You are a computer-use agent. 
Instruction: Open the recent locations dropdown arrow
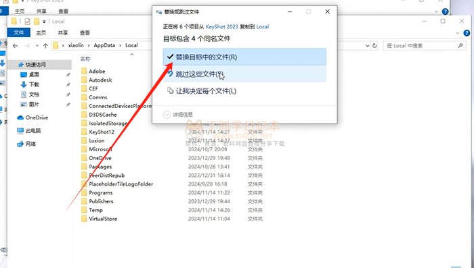[37, 45]
